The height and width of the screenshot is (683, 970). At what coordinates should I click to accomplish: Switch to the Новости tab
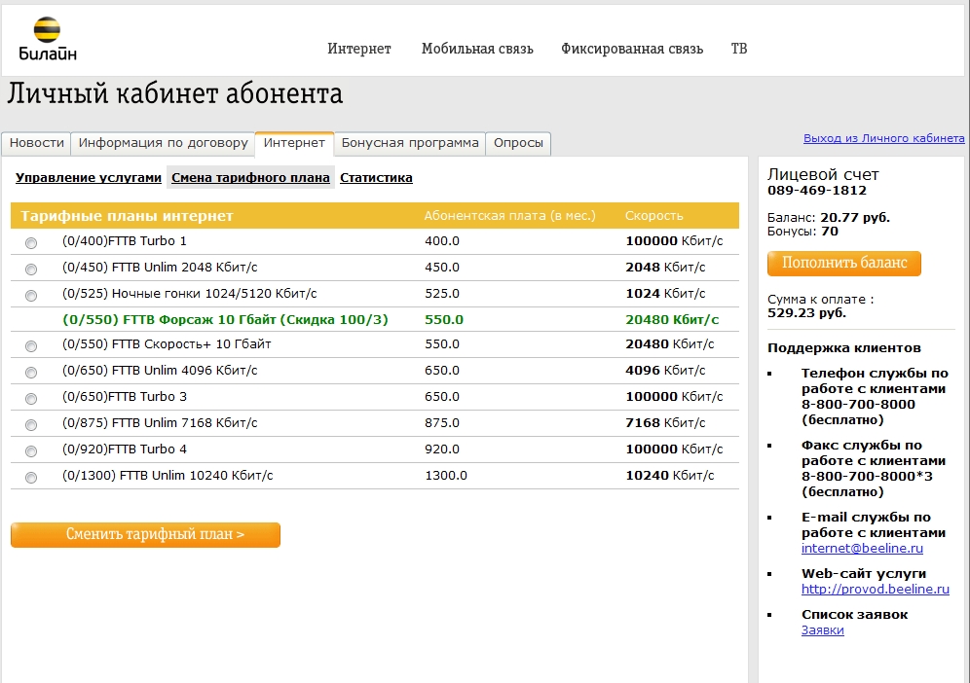36,143
